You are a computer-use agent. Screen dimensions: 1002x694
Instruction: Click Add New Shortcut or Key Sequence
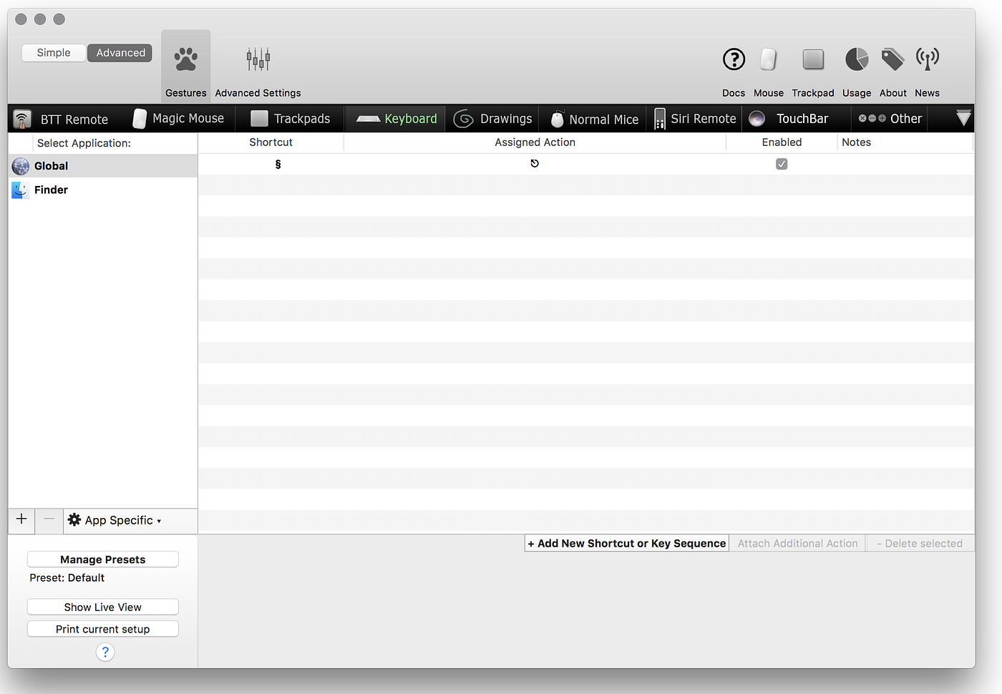pyautogui.click(x=627, y=544)
